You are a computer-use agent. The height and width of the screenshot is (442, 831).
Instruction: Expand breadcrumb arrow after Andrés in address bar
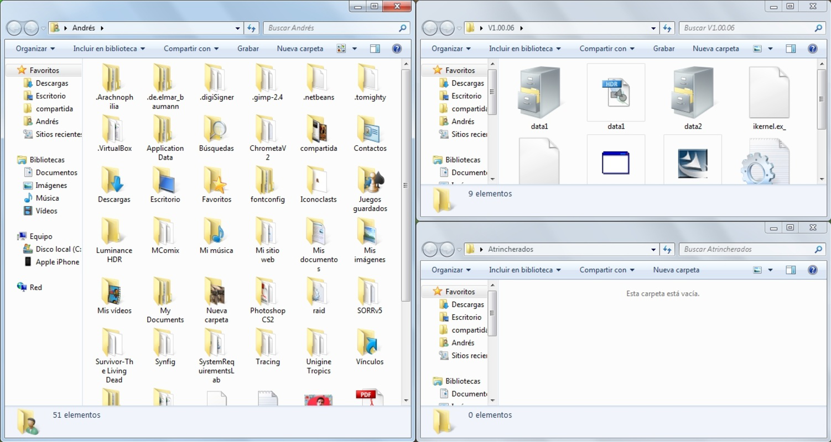click(102, 28)
